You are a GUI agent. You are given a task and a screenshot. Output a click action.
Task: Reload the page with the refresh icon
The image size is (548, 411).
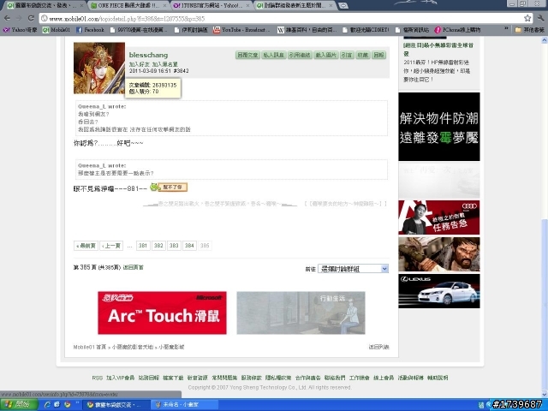[x=31, y=18]
